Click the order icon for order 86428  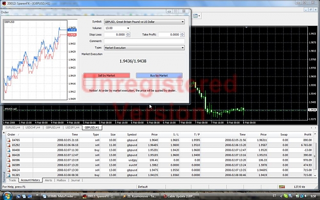(9, 155)
